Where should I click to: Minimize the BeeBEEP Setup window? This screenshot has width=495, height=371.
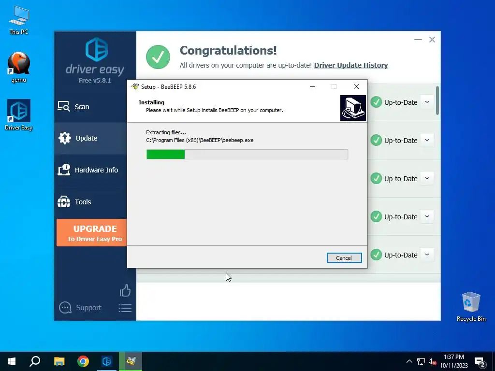click(x=312, y=86)
